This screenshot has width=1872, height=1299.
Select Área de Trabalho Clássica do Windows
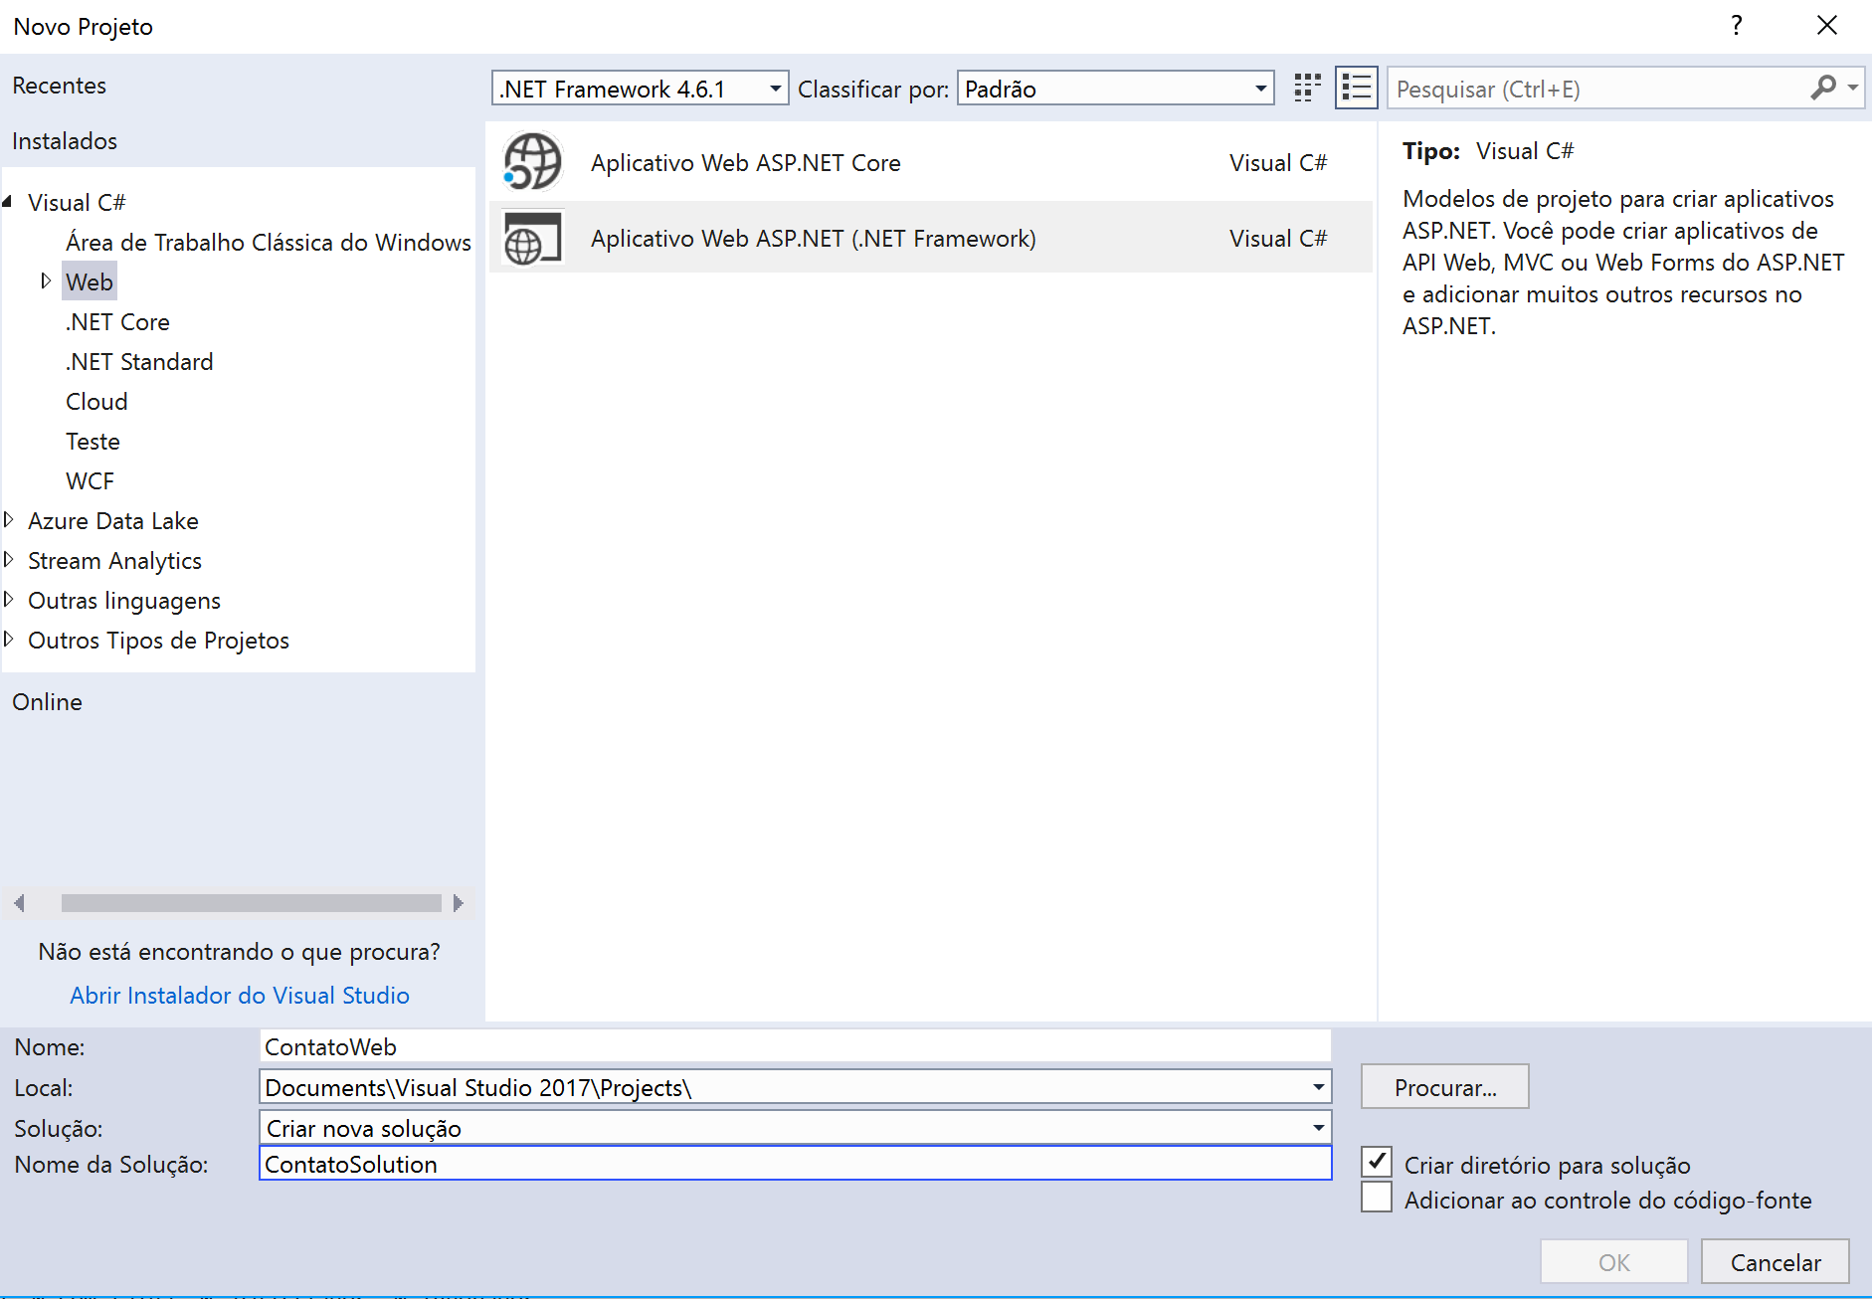269,243
